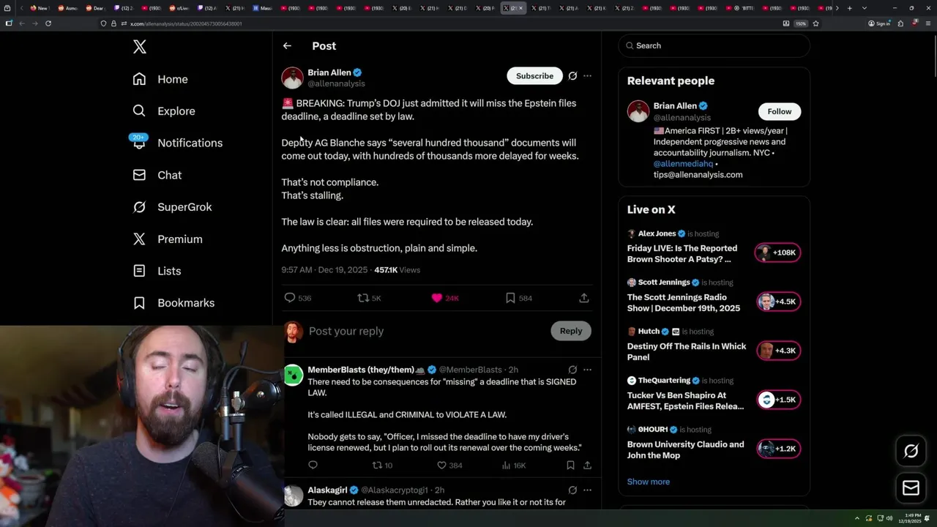Open The Scott Jennings Radio Show
Screen dimensions: 937x527
[x=684, y=302]
